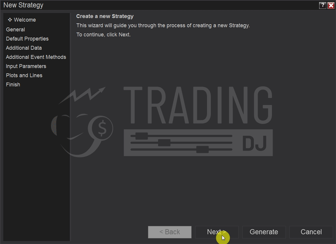The height and width of the screenshot is (244, 336).
Task: Switch to the Plots and Lines step
Action: point(24,75)
